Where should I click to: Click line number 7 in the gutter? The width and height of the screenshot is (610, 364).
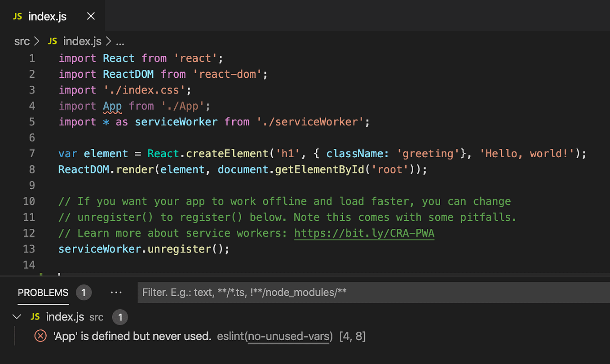tap(31, 153)
